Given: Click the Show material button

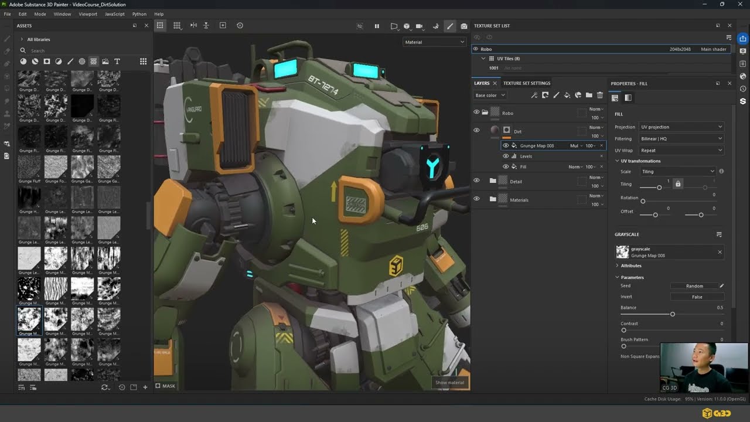Looking at the screenshot, I should click(449, 382).
